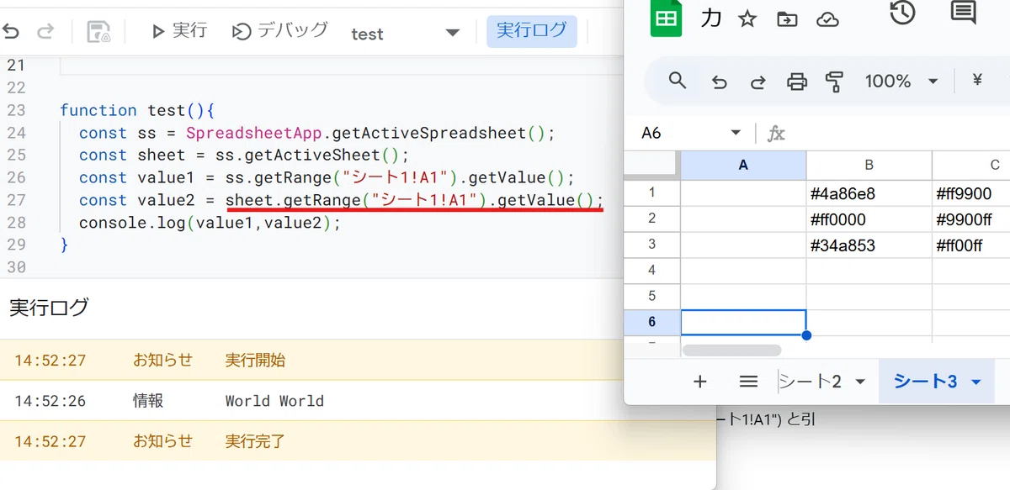Select the empty cell A1

click(x=743, y=193)
